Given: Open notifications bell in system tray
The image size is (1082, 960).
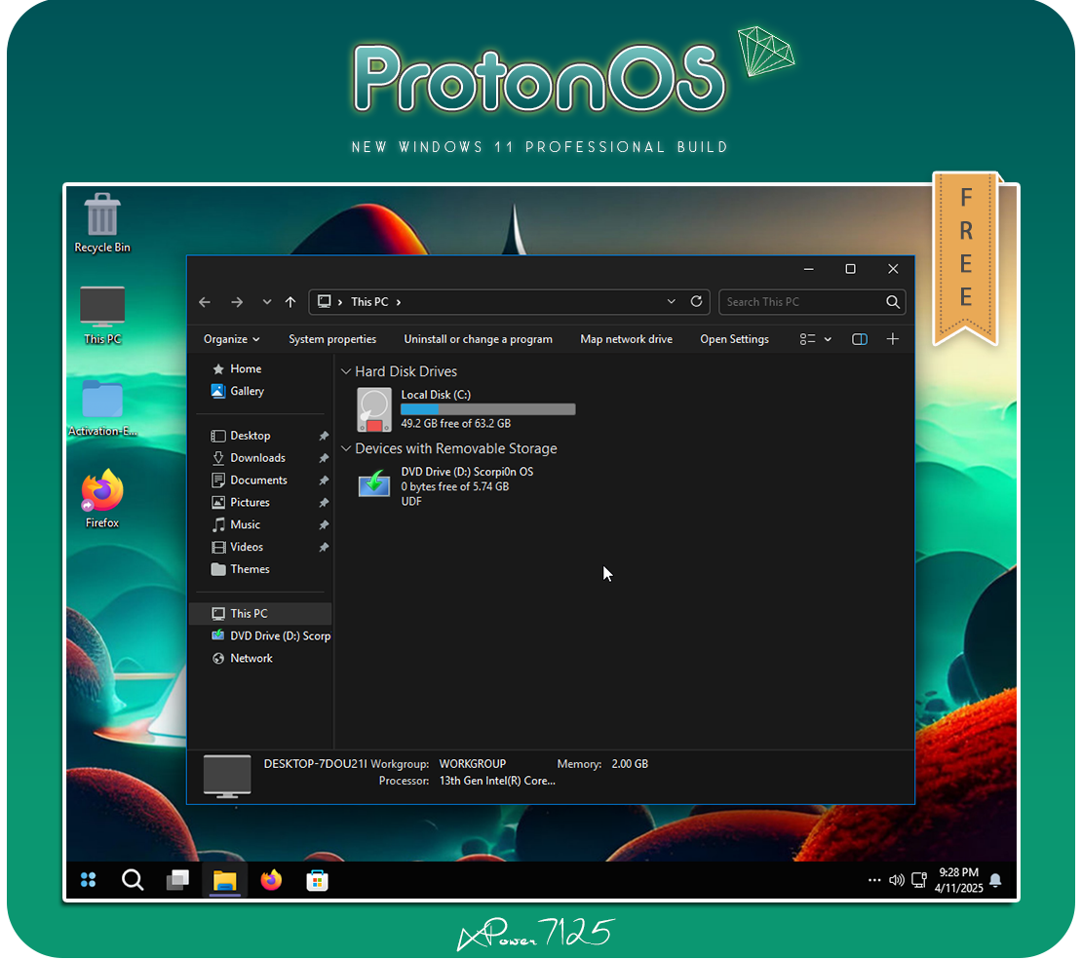Looking at the screenshot, I should 995,880.
